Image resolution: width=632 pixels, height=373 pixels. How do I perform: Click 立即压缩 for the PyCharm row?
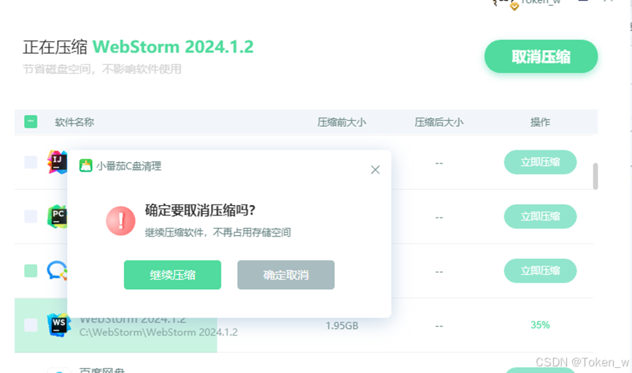540,217
